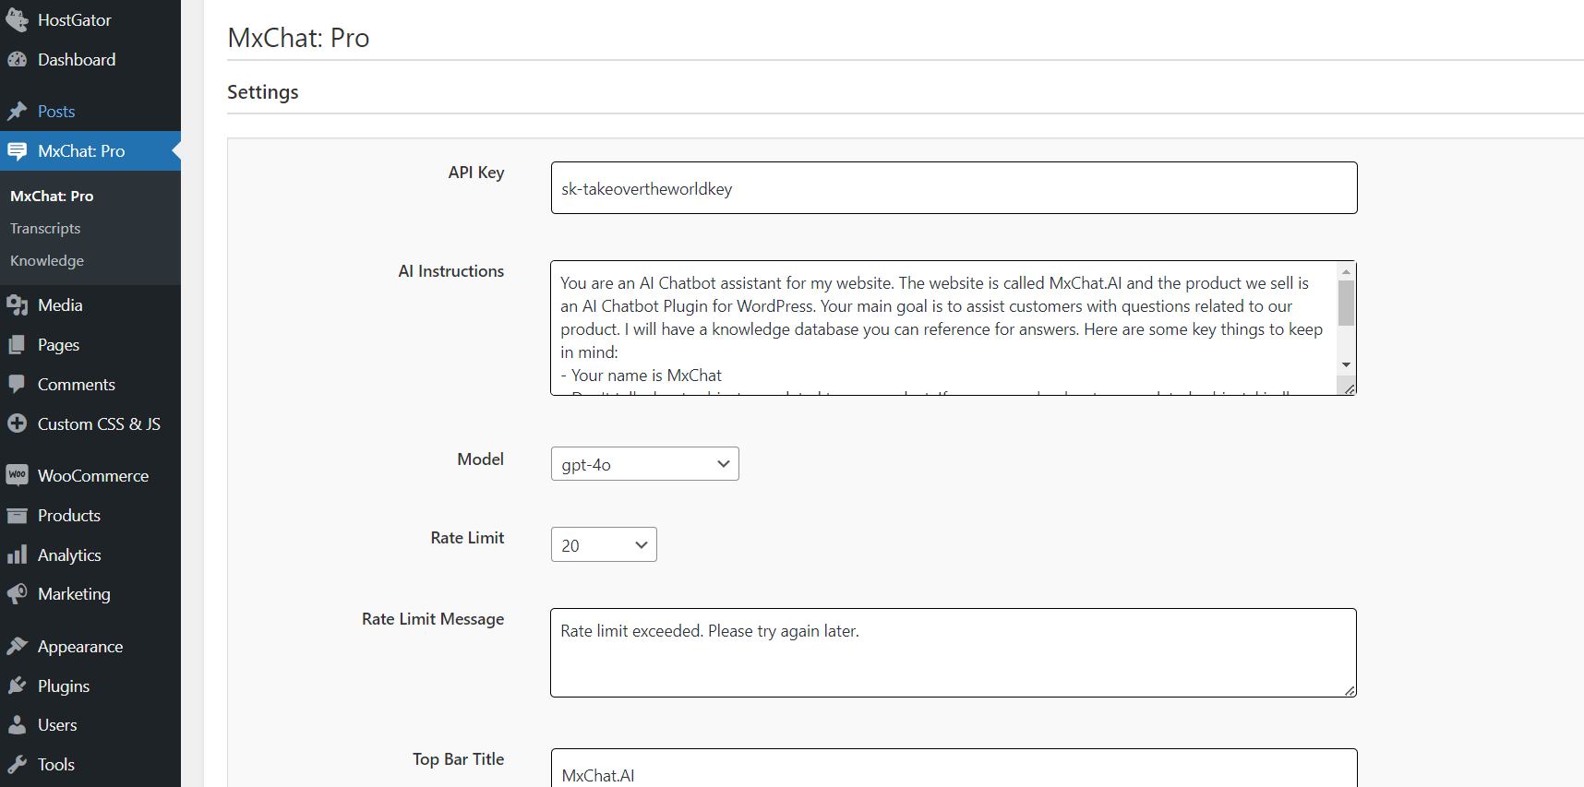Open Appearance in the sidebar
The height and width of the screenshot is (787, 1584).
point(90,647)
